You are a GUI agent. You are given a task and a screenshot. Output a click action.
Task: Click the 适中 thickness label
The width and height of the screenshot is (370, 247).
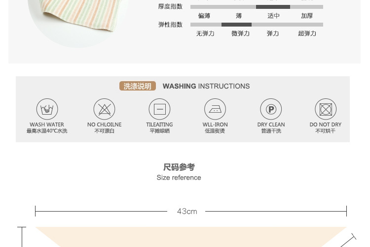pos(273,16)
